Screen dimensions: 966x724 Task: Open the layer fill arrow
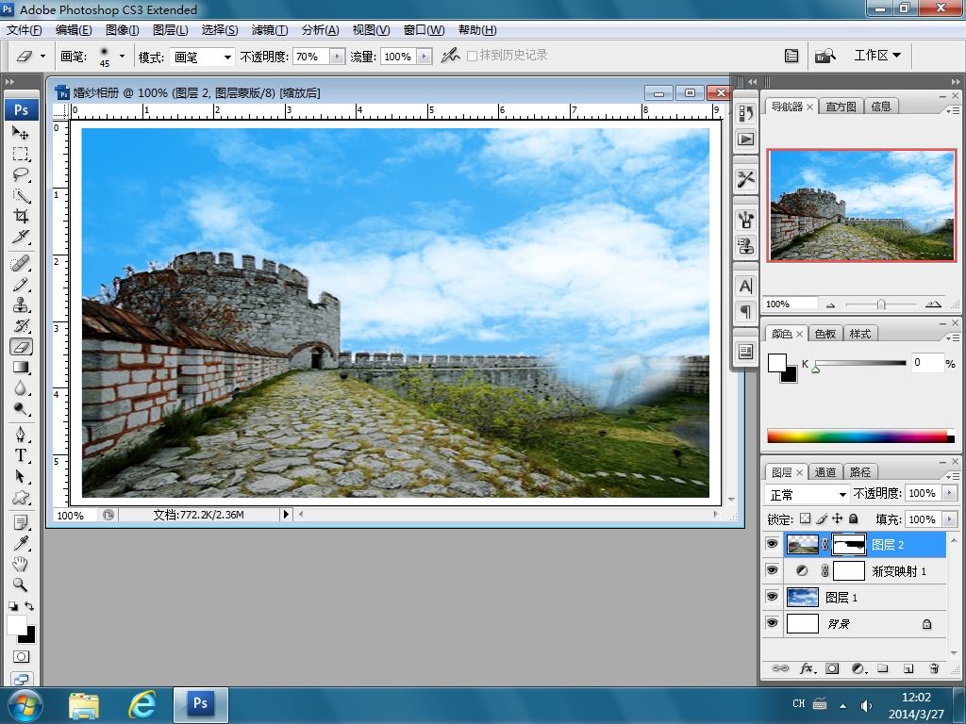coord(949,519)
